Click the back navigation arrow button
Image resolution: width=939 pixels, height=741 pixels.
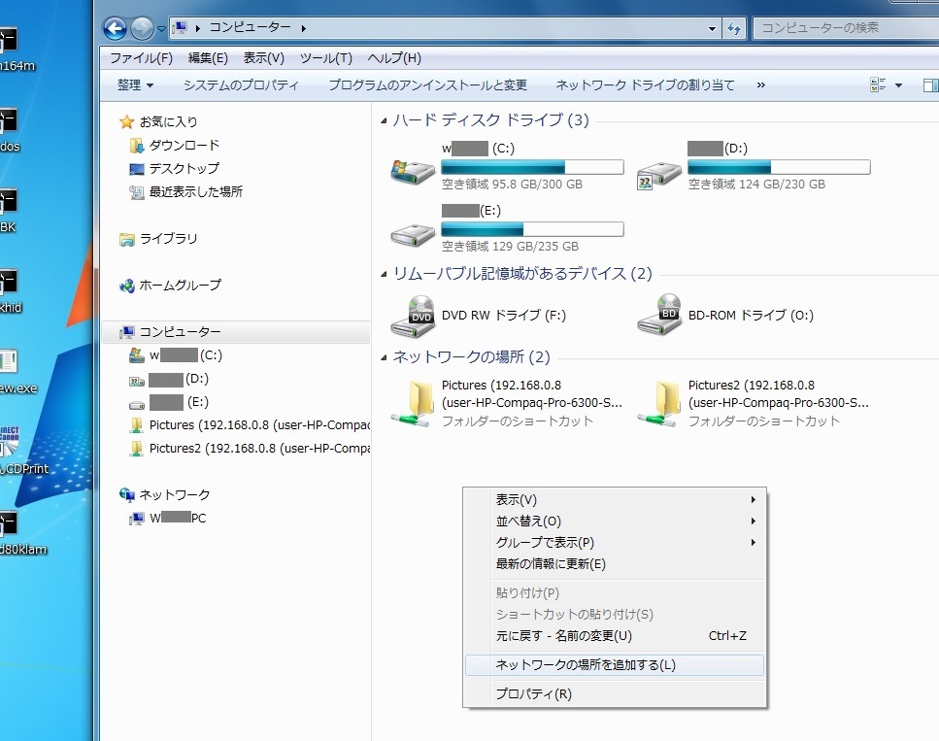point(115,28)
